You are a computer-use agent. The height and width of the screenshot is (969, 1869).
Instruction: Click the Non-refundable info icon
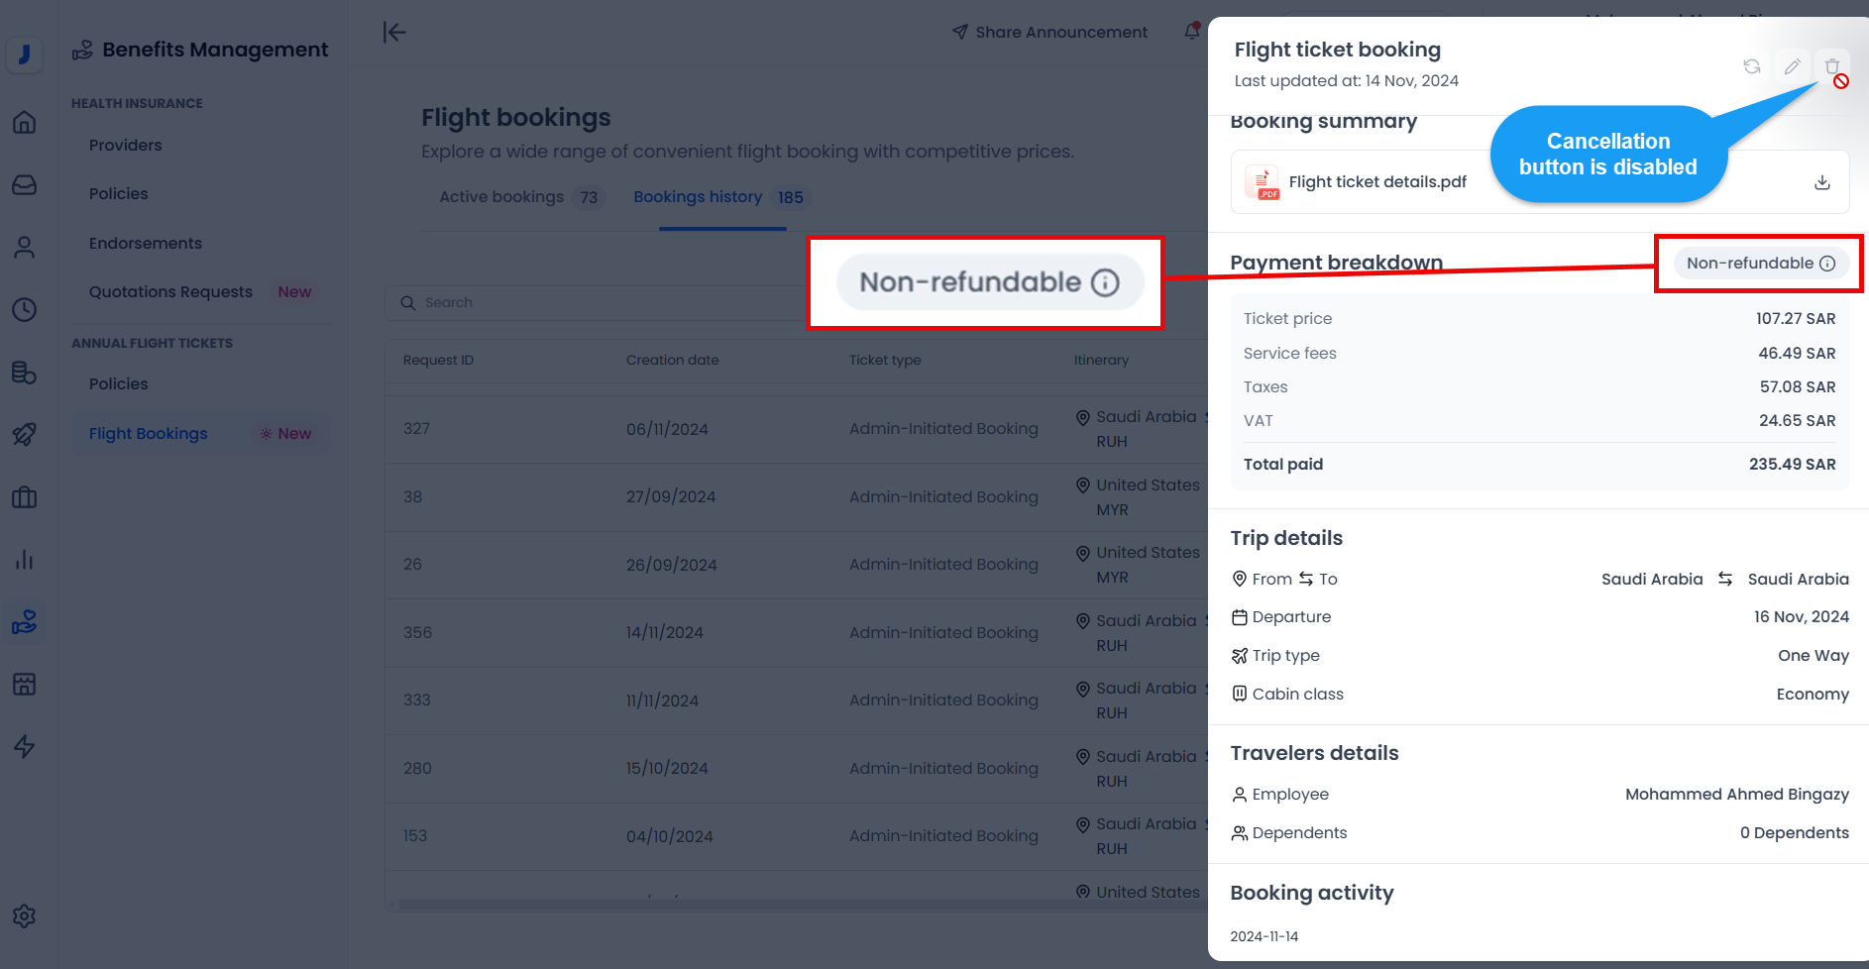[1827, 264]
